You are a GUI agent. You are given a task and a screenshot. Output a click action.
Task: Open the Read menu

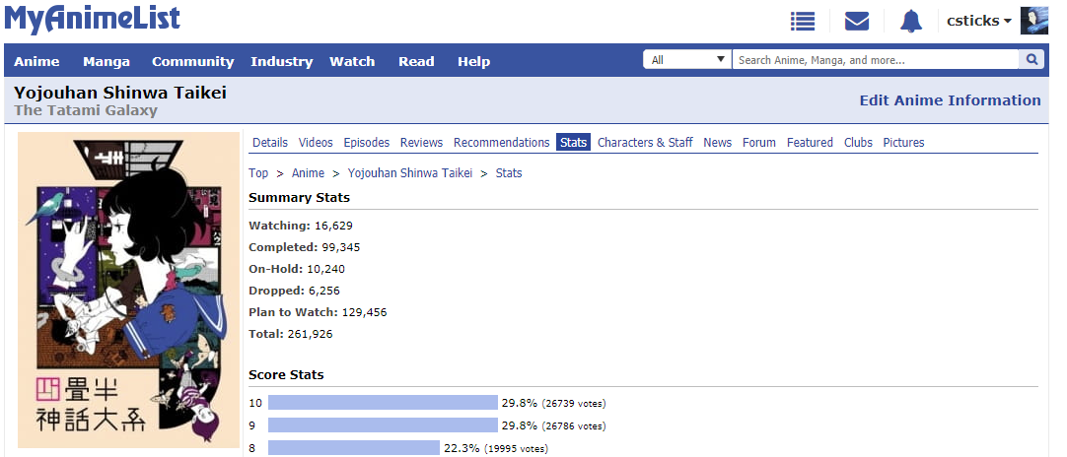(416, 61)
